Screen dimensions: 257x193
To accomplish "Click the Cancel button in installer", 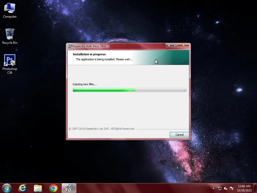I will pos(179,135).
